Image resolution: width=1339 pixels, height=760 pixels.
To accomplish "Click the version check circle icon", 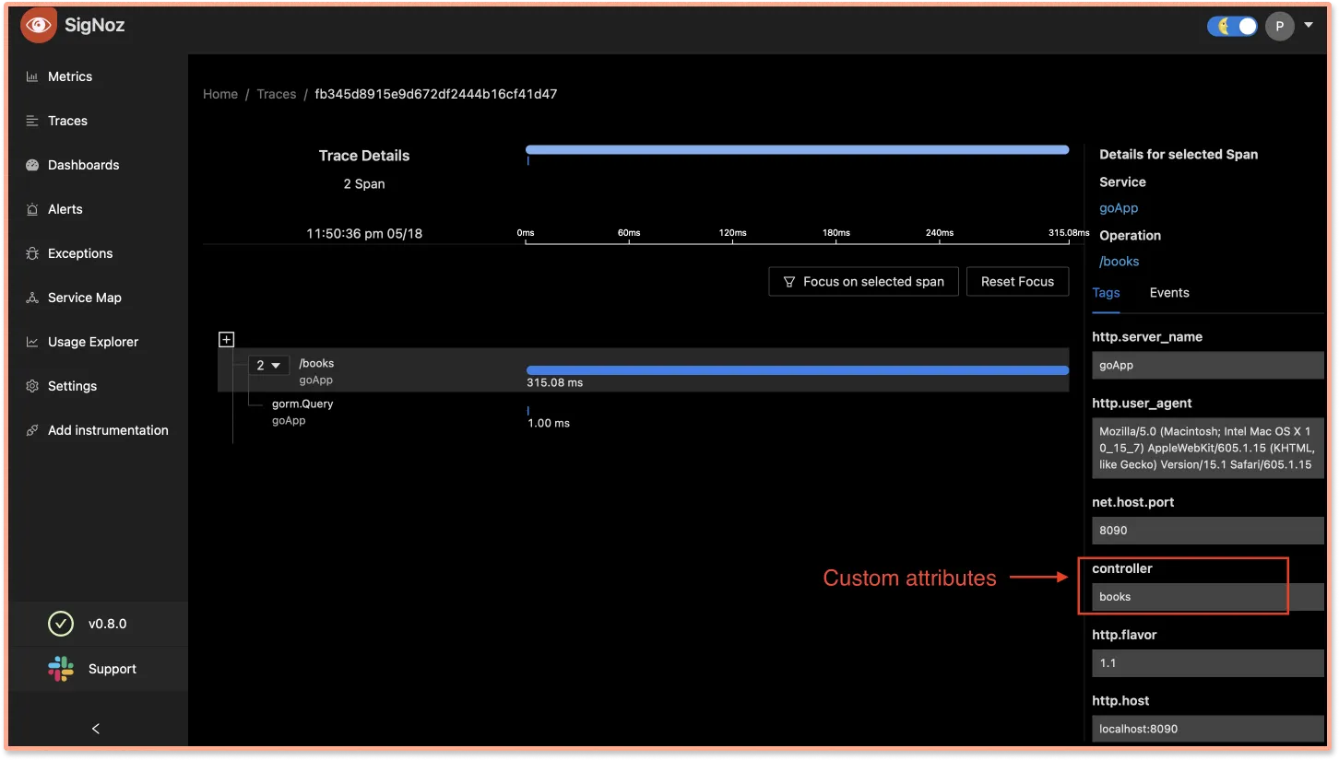I will click(61, 624).
